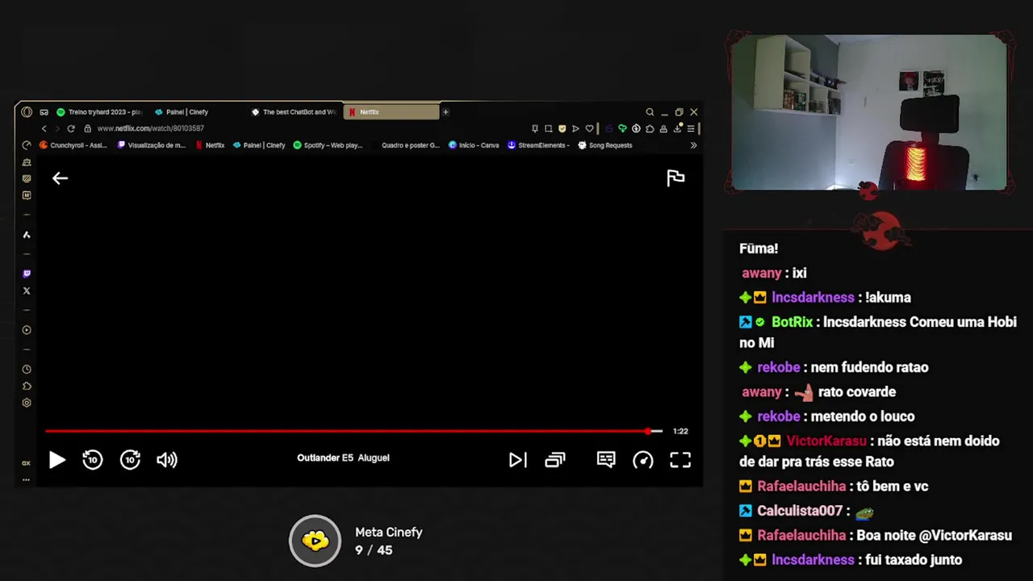Add the page to bookmarks heart
The width and height of the screenshot is (1033, 581).
(x=589, y=128)
